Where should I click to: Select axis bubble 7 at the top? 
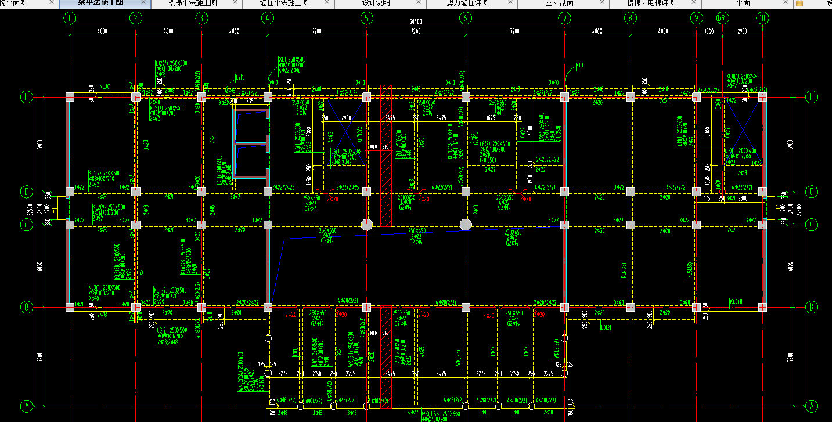564,18
